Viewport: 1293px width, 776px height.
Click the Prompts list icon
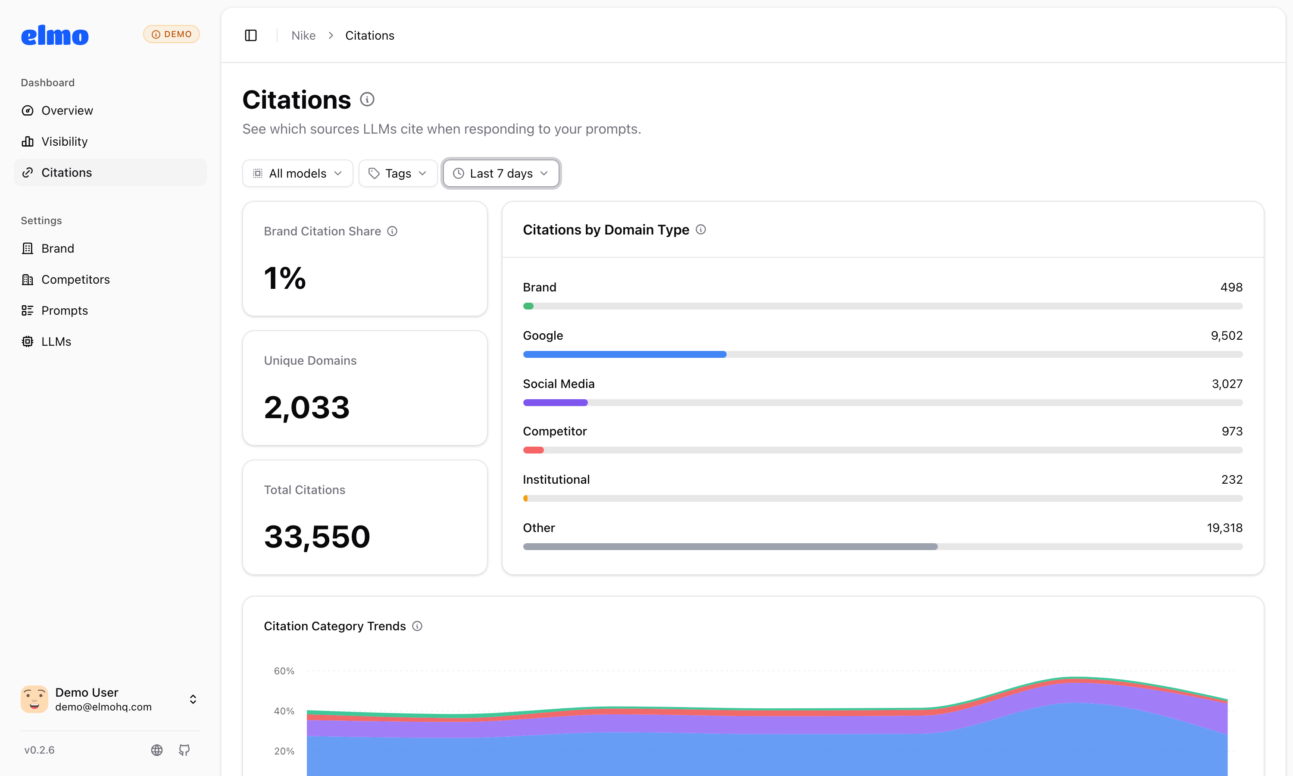pyautogui.click(x=28, y=310)
